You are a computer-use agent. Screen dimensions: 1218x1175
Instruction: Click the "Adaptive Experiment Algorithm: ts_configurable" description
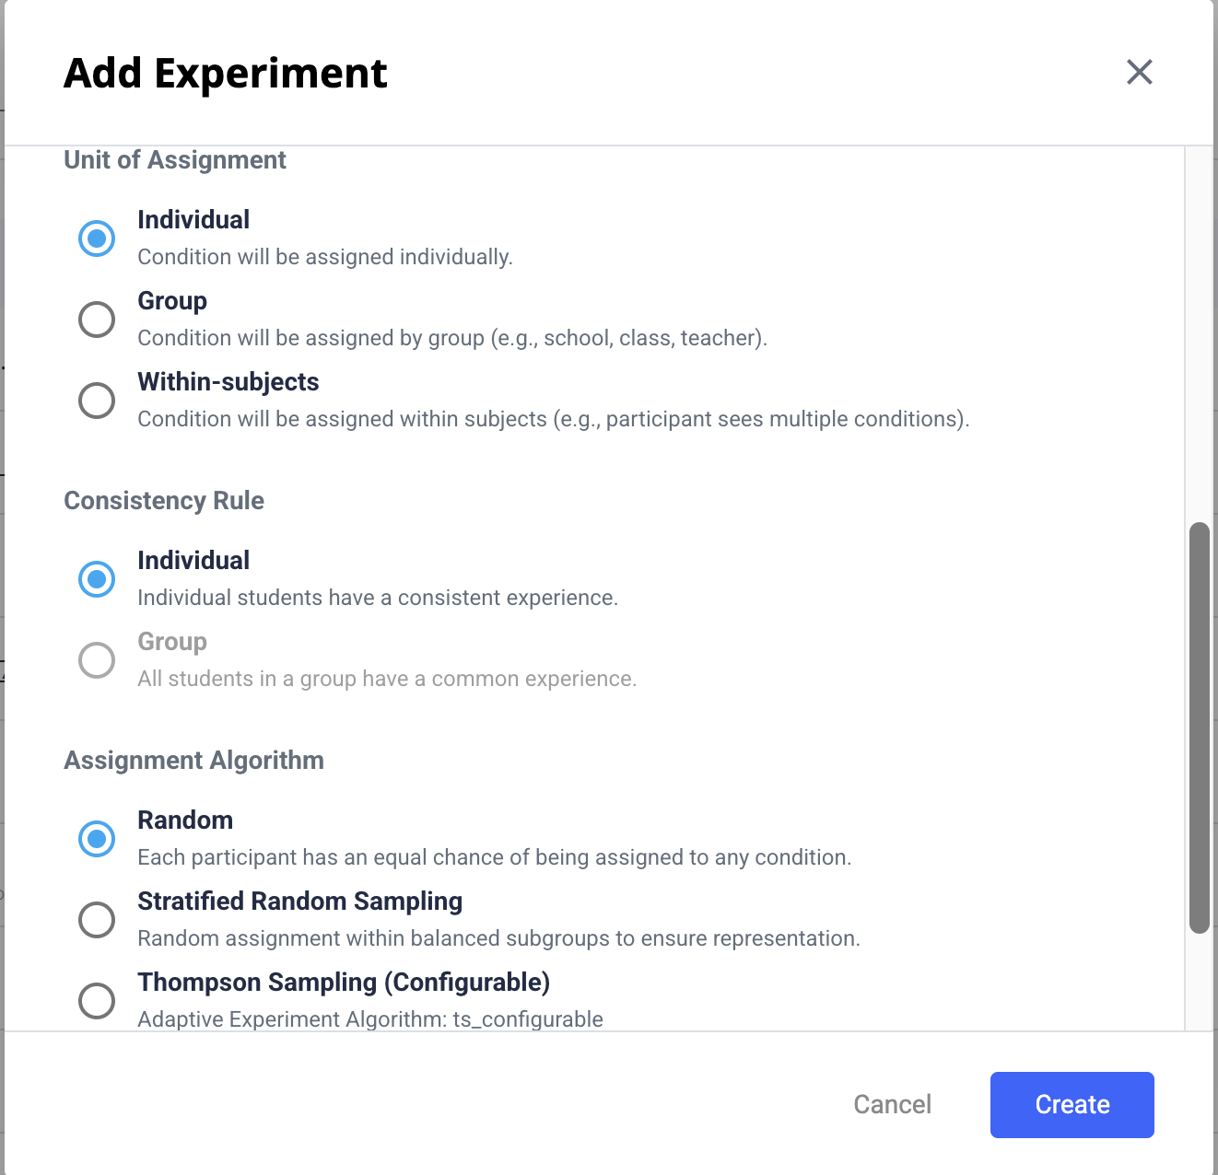pos(370,1019)
